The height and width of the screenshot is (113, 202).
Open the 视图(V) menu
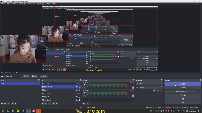pos(15,4)
